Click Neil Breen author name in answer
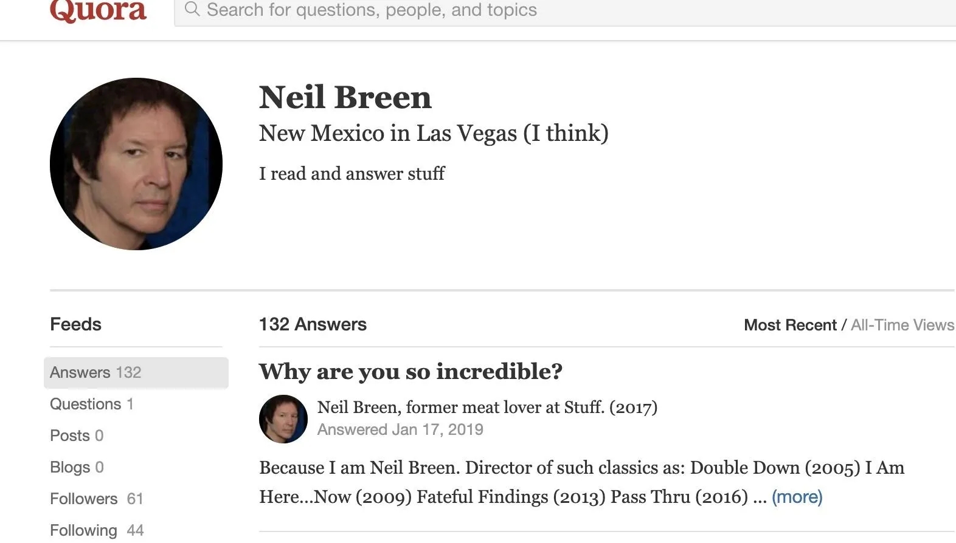This screenshot has height=543, width=956. point(357,407)
